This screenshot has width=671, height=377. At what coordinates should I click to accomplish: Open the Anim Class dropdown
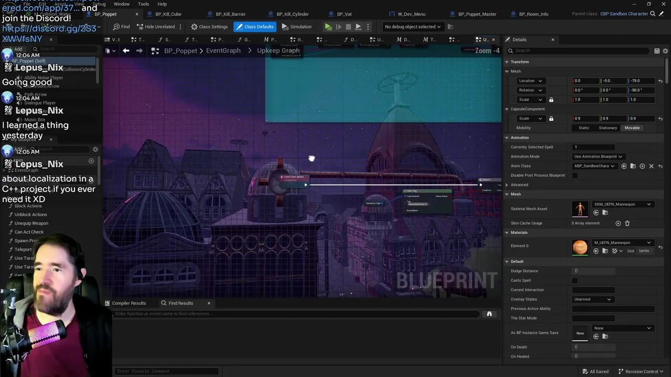coord(596,166)
